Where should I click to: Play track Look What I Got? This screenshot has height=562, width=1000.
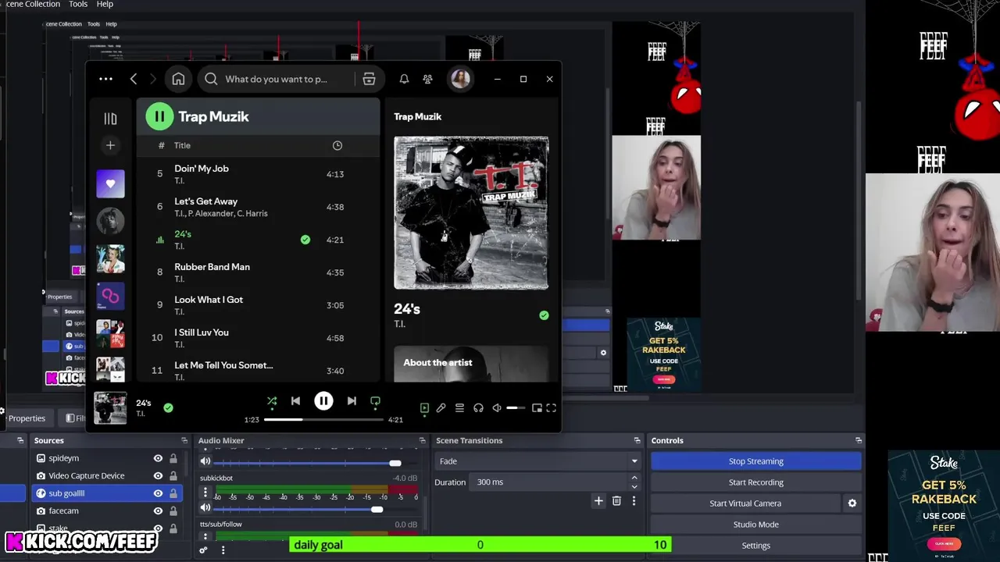[x=258, y=305]
